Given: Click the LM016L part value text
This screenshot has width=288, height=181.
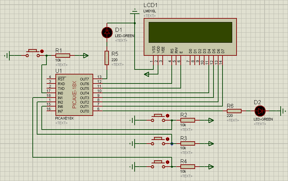Looking at the screenshot, I should (x=150, y=11).
